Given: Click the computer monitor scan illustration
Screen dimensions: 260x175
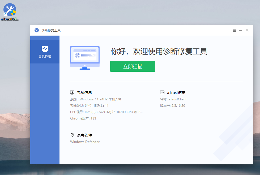Looking at the screenshot, I should [x=85, y=58].
